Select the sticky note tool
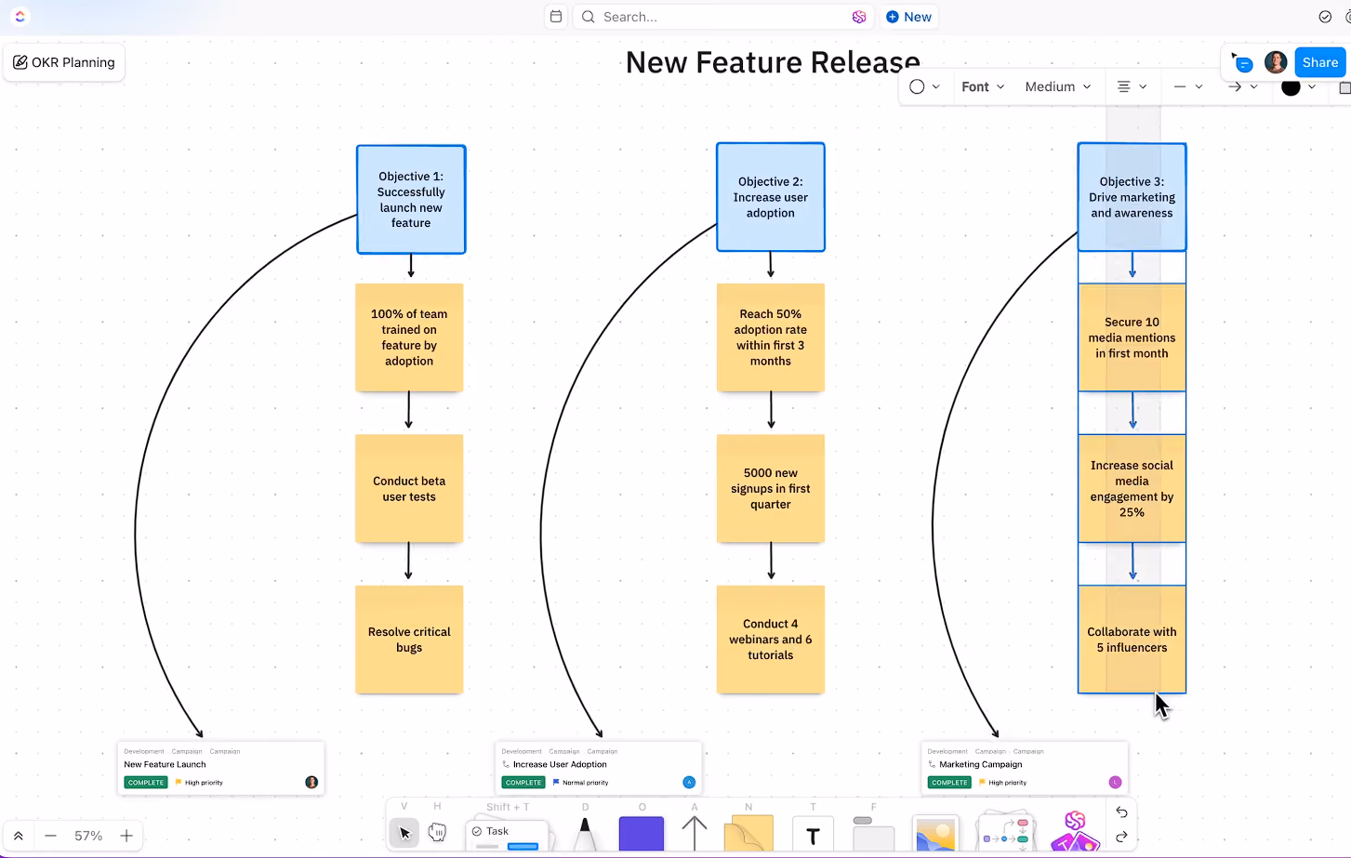 748,834
